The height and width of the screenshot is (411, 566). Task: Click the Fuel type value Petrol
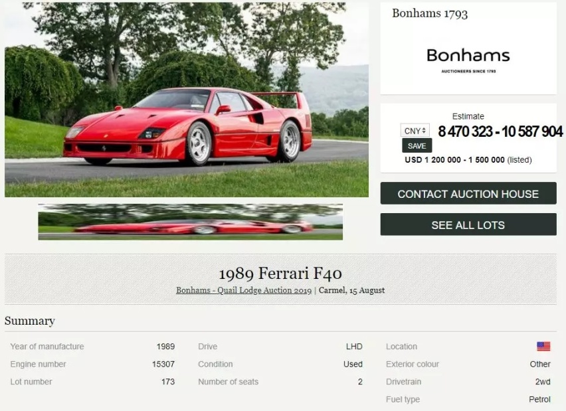tap(539, 400)
